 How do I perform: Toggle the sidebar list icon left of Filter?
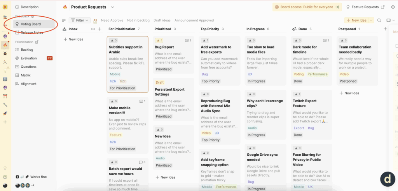(x=64, y=20)
